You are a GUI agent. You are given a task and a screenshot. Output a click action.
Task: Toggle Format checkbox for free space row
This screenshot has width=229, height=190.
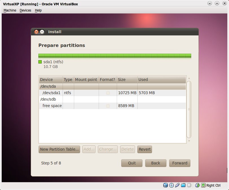coord(108,106)
